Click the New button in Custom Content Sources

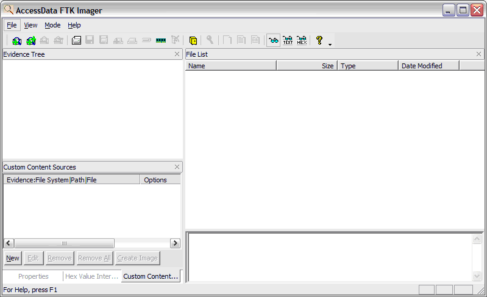[x=13, y=258]
